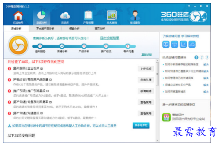This screenshot has width=220, height=144.
Task: Switch to the 首页分析 tab
Action: pyautogui.click(x=100, y=28)
